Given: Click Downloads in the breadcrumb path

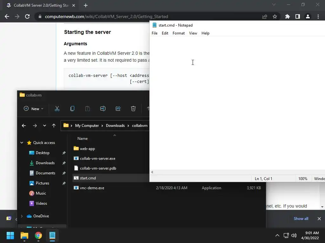Looking at the screenshot, I should tap(115, 126).
